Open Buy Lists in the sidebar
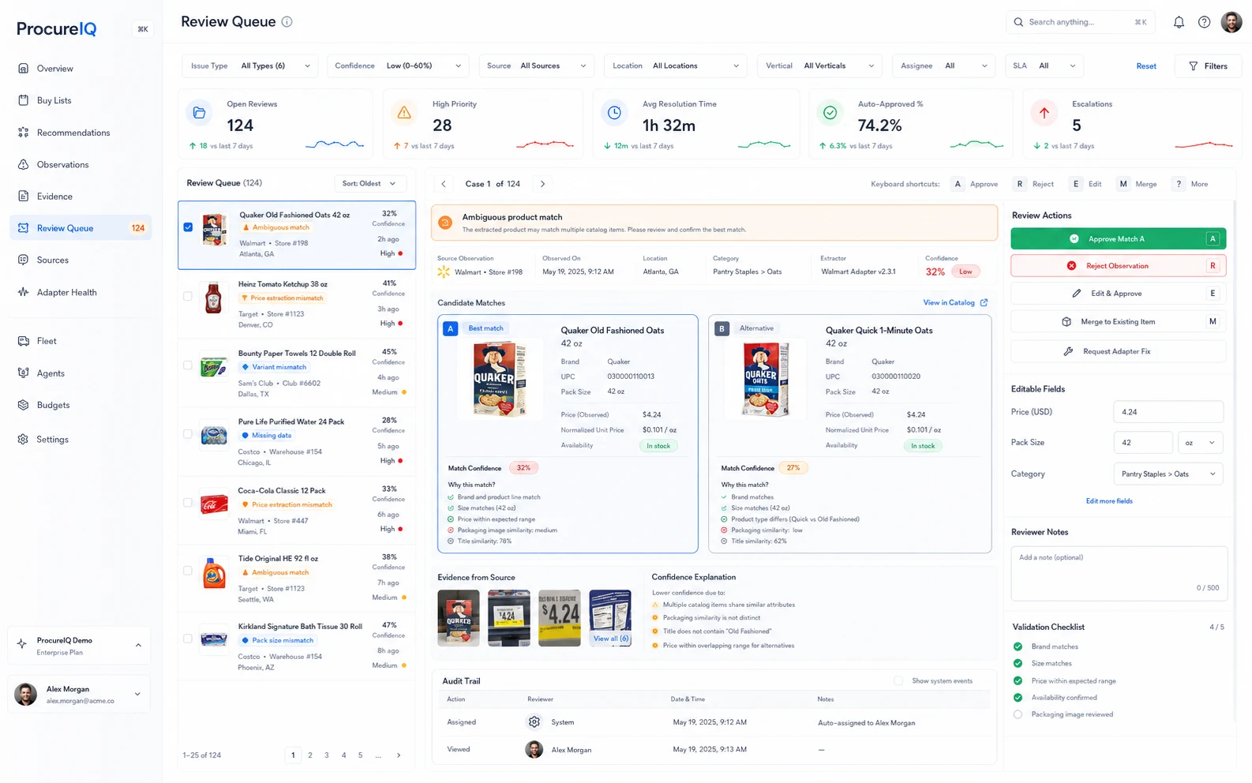Image resolution: width=1252 pixels, height=783 pixels. tap(80, 100)
